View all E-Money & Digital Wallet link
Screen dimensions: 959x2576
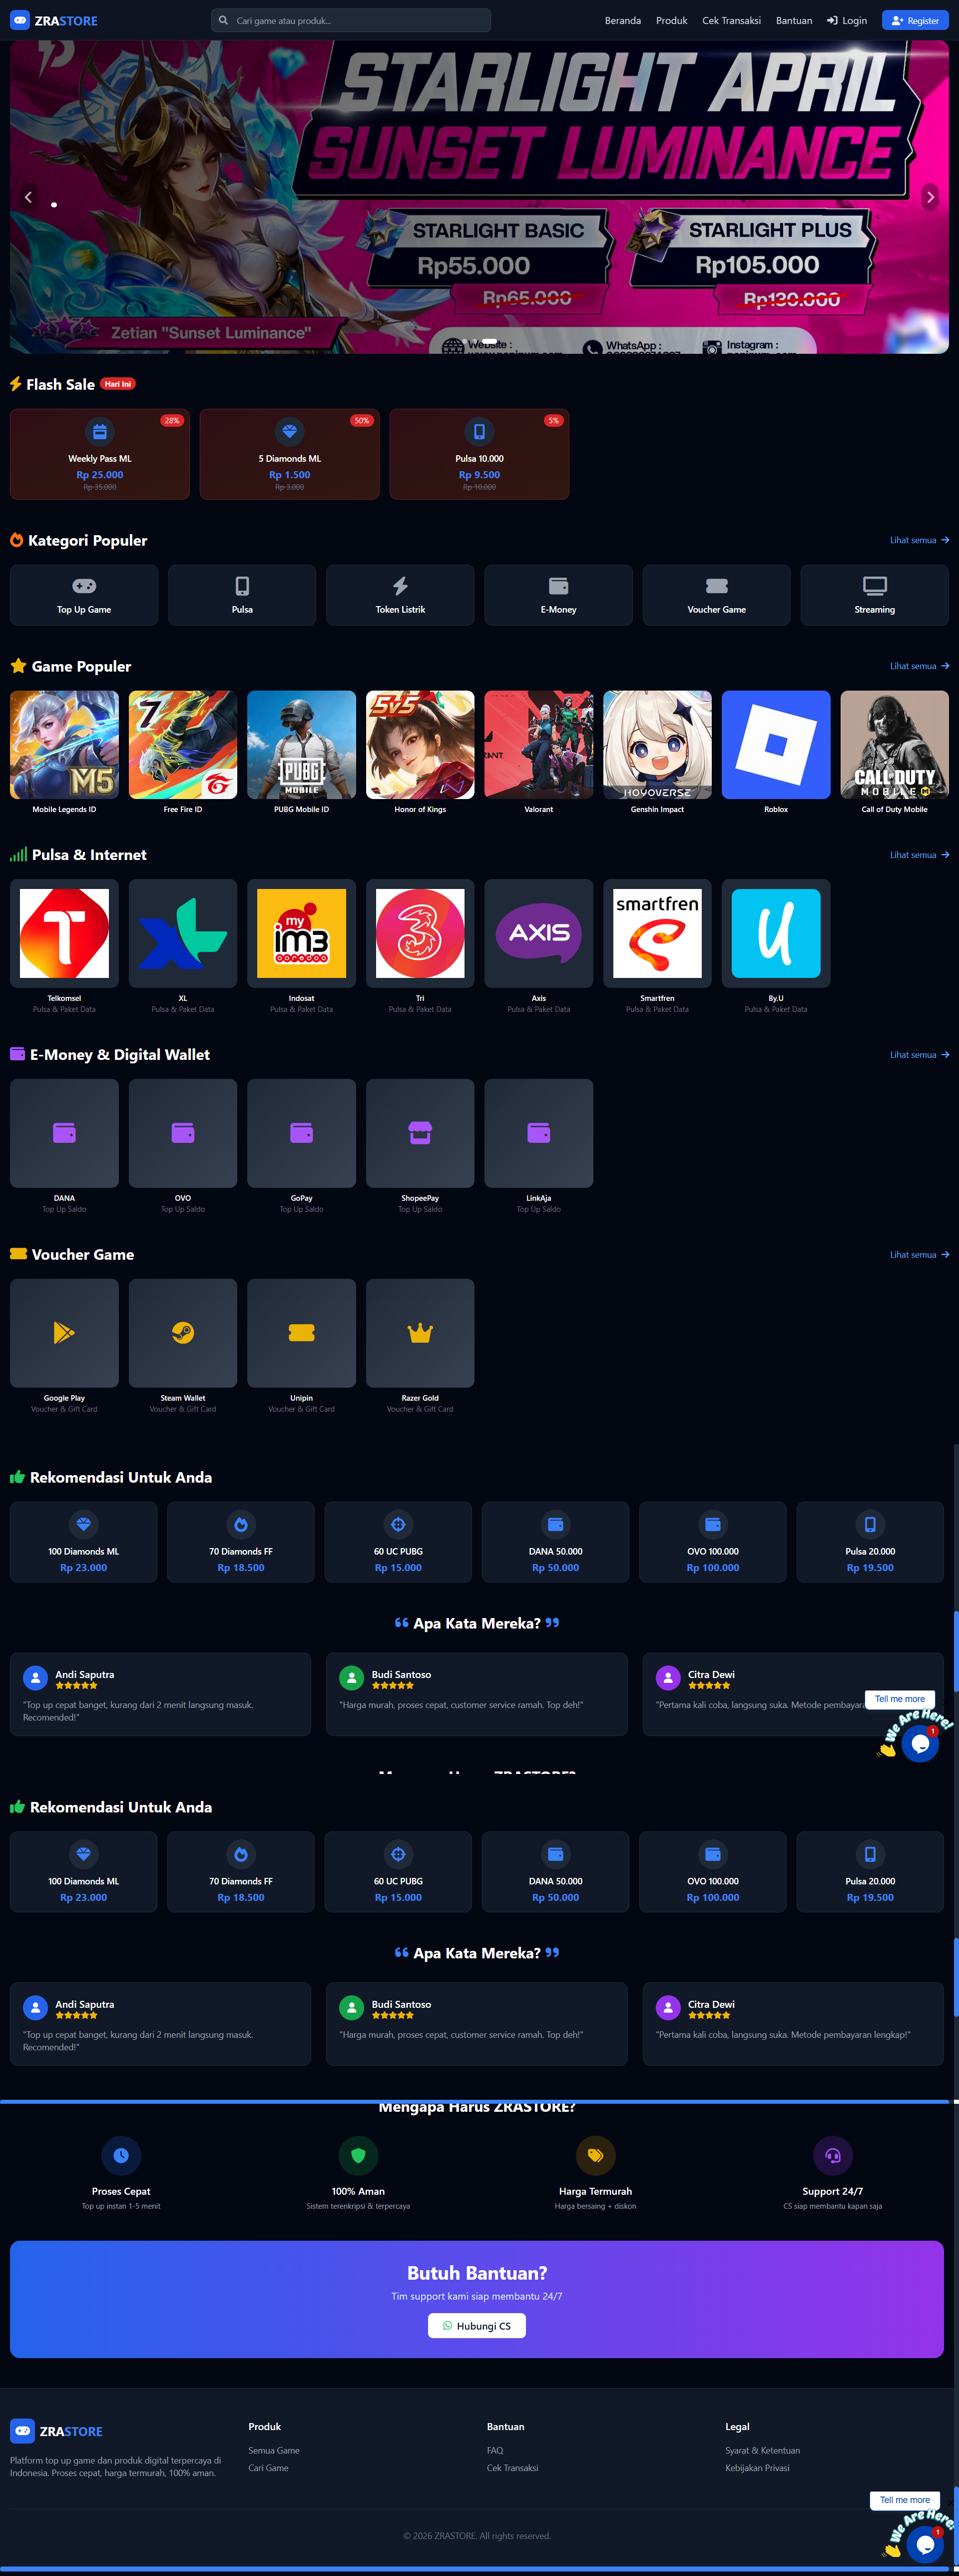[919, 1055]
